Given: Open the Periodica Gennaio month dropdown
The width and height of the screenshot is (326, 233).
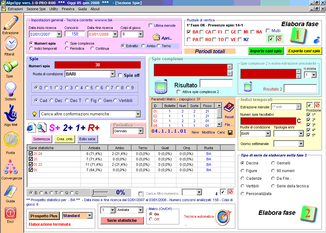Looking at the screenshot, I should tap(141, 131).
